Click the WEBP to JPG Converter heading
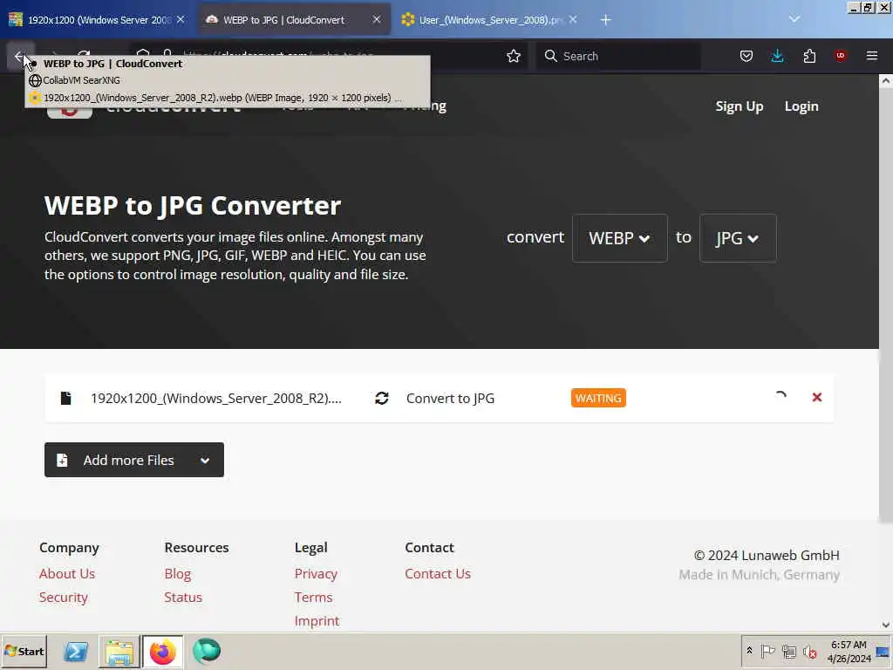The image size is (893, 670). 193,206
